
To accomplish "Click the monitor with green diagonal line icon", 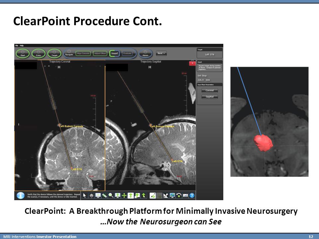I will tap(172, 196).
